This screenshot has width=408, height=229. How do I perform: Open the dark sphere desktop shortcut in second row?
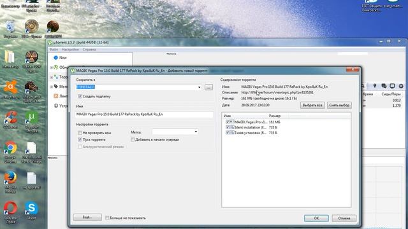pos(53,27)
